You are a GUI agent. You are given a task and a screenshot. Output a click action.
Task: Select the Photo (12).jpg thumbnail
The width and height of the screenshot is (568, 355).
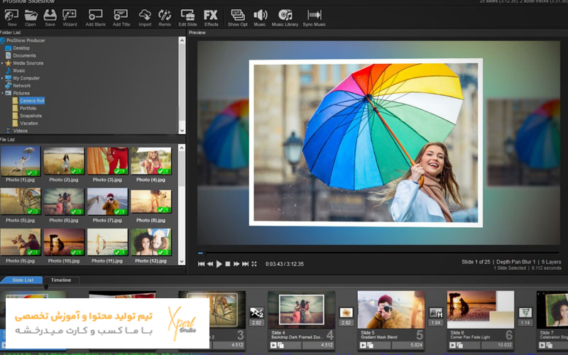tap(151, 242)
